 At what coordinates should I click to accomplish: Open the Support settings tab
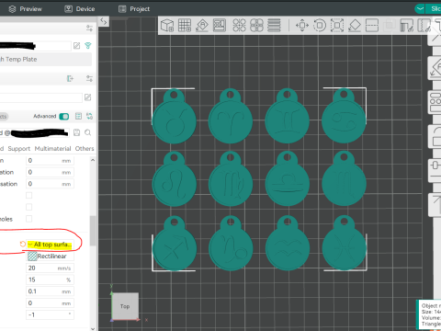pyautogui.click(x=19, y=149)
